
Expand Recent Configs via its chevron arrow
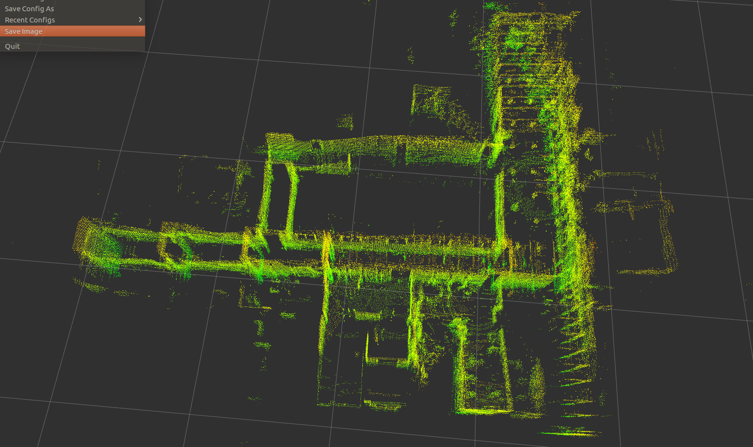click(140, 20)
